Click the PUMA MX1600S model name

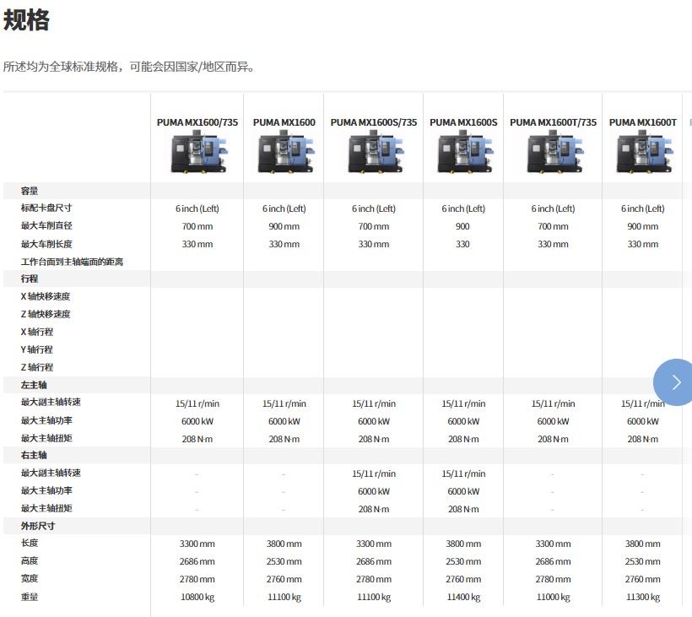click(463, 122)
